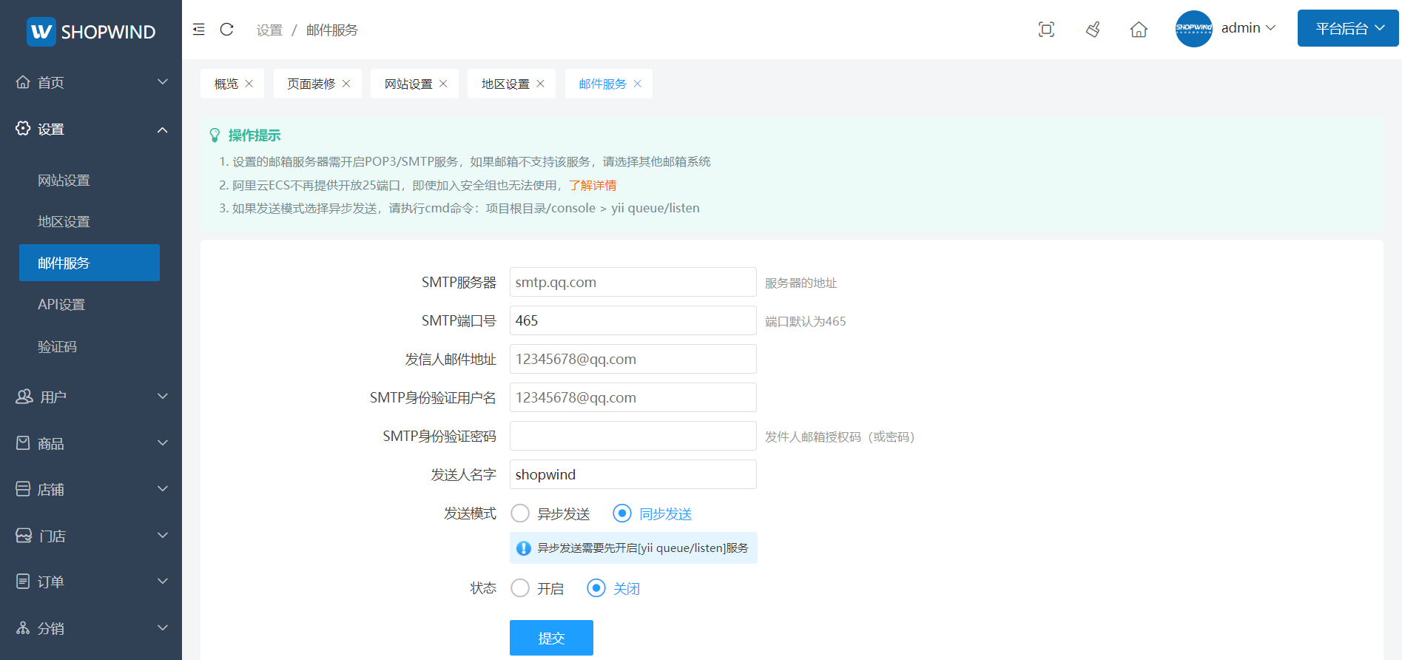Focus the 发送人名字 field containing shopwind

point(633,474)
